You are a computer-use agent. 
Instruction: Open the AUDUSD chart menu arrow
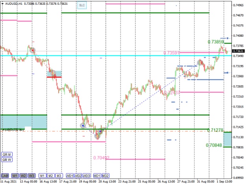point(2,3)
